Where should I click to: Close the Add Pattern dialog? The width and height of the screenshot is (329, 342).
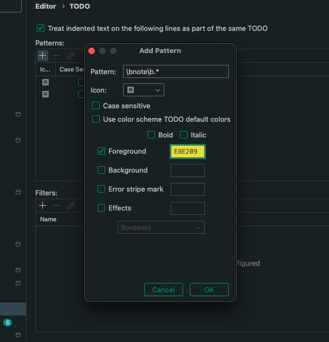pos(92,51)
